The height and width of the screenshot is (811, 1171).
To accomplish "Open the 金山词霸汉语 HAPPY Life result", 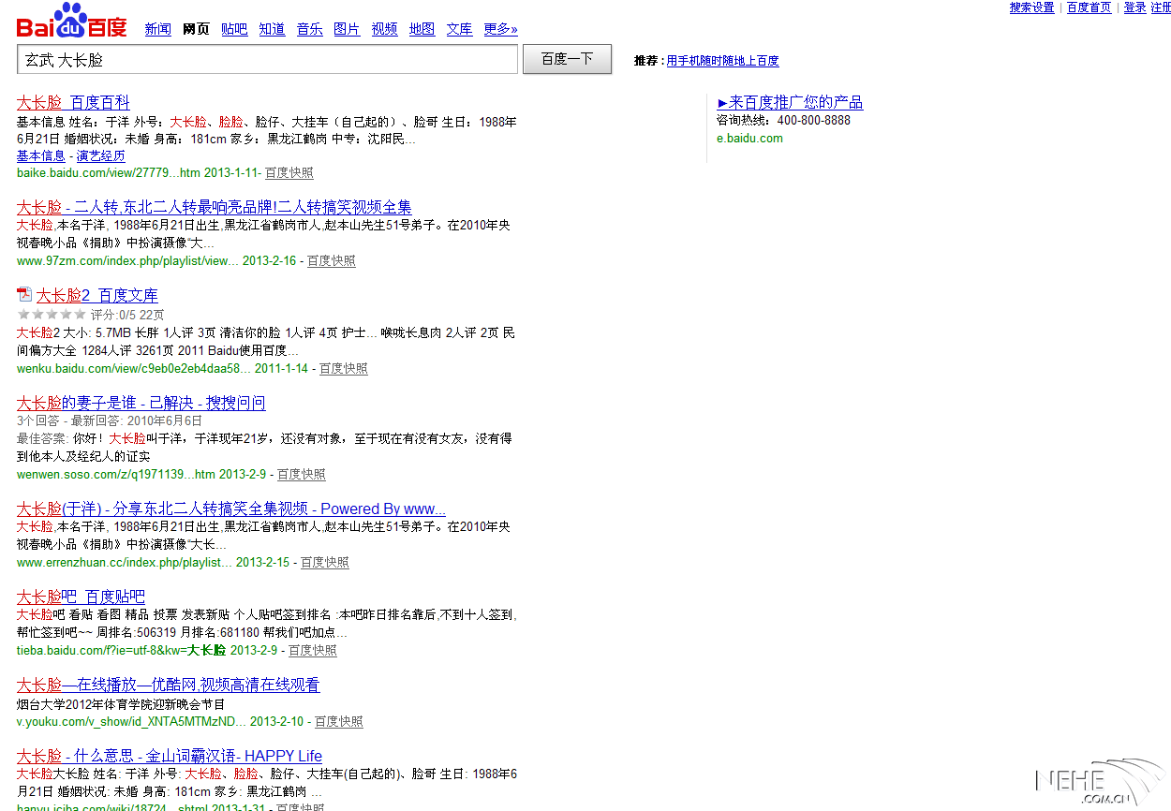I will click(170, 757).
